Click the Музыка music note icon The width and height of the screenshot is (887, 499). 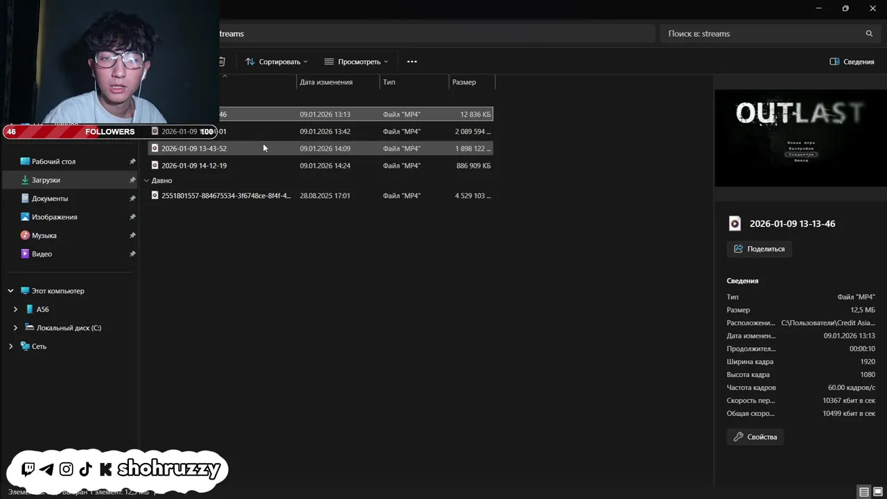click(x=25, y=236)
